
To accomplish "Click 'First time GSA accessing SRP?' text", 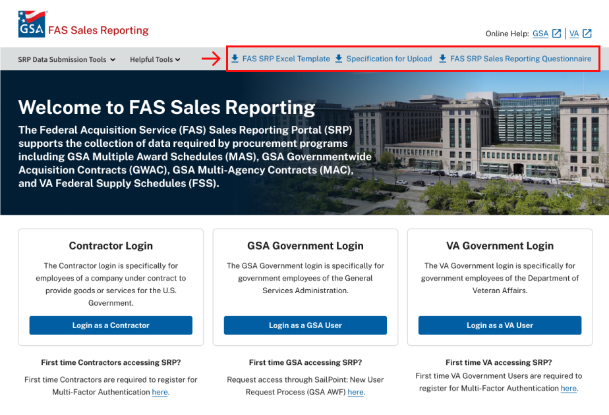I will tap(305, 362).
